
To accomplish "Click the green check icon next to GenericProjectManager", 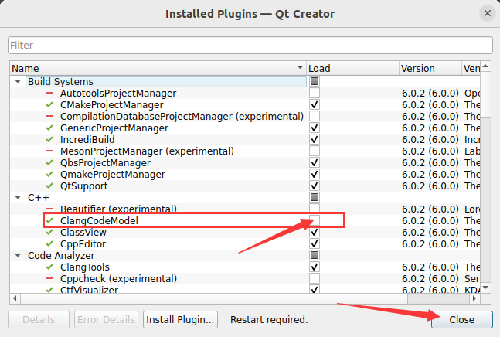I will [x=49, y=128].
